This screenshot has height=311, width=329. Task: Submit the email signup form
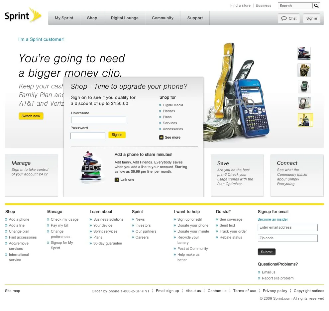pos(267,252)
